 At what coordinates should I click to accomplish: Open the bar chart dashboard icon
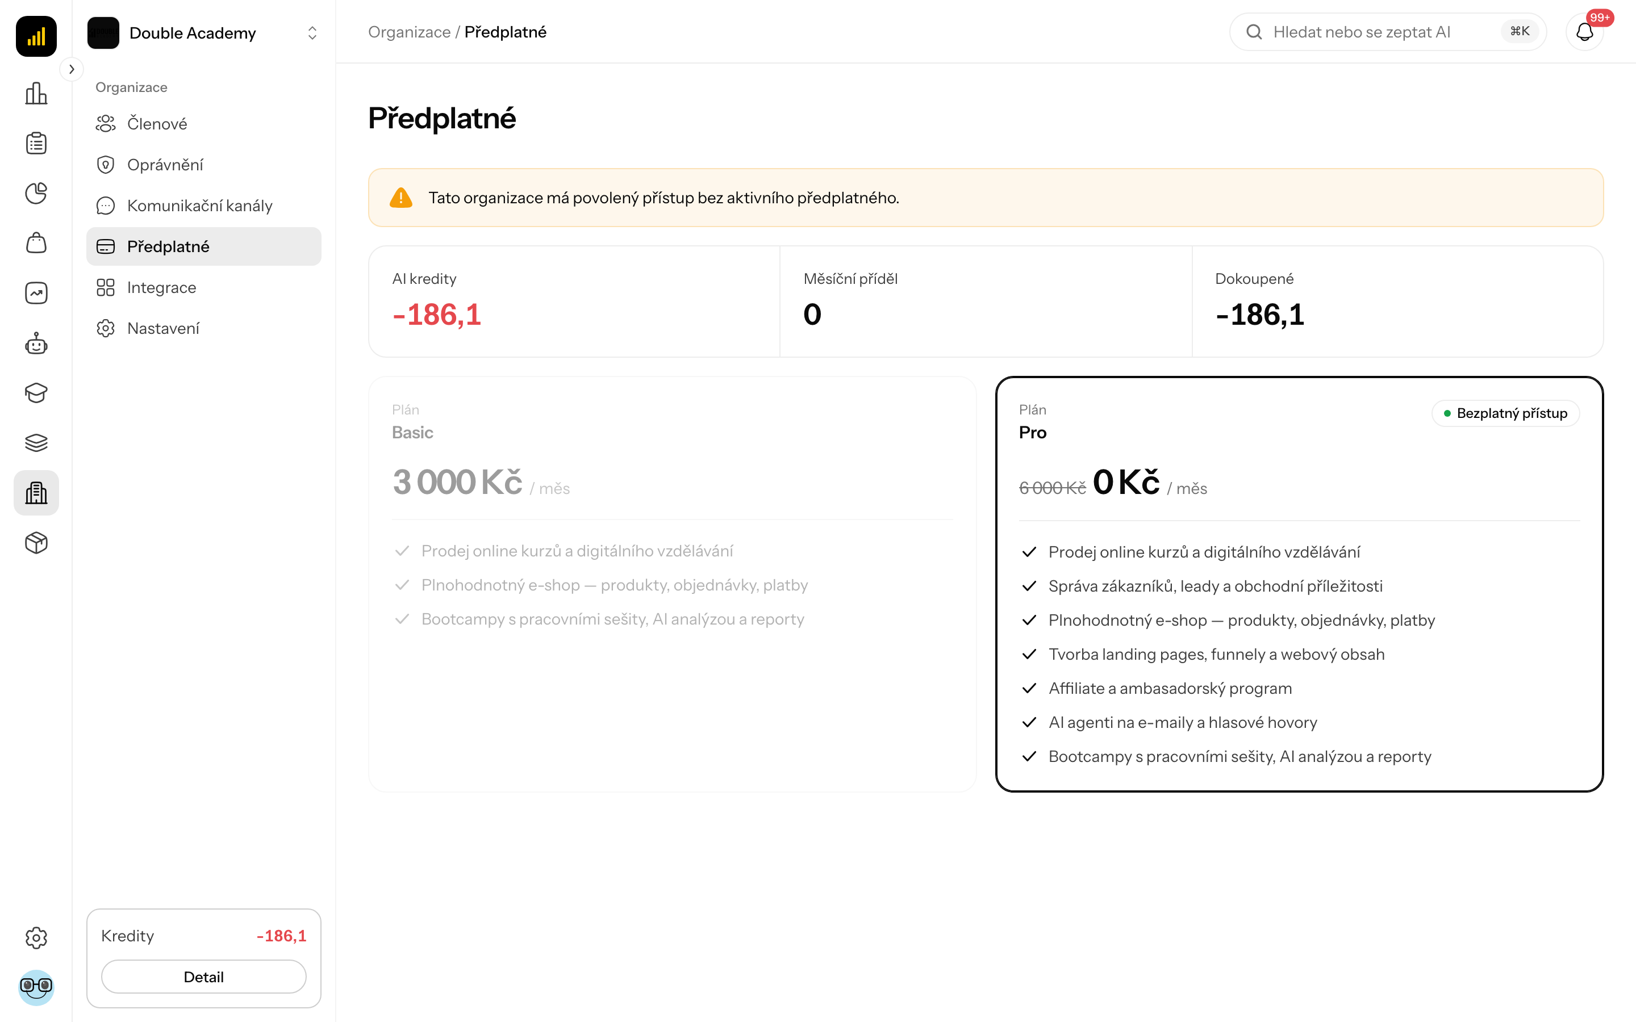pos(36,93)
